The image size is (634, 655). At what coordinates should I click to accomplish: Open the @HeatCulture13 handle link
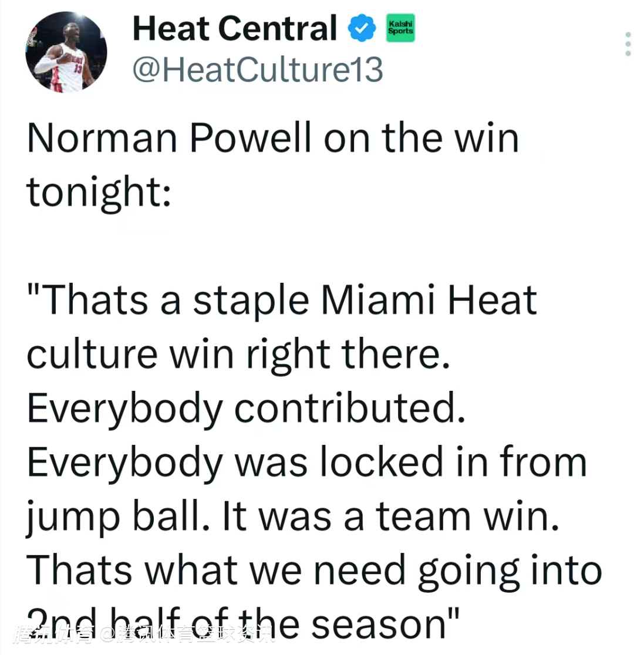[x=258, y=70]
